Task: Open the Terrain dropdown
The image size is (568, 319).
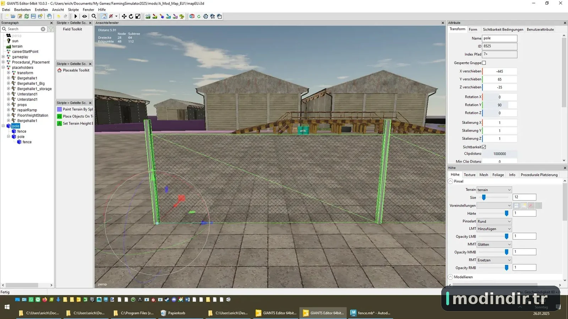Action: coord(494,190)
